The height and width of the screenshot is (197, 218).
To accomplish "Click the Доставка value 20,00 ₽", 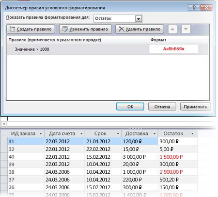I will coord(131,164).
